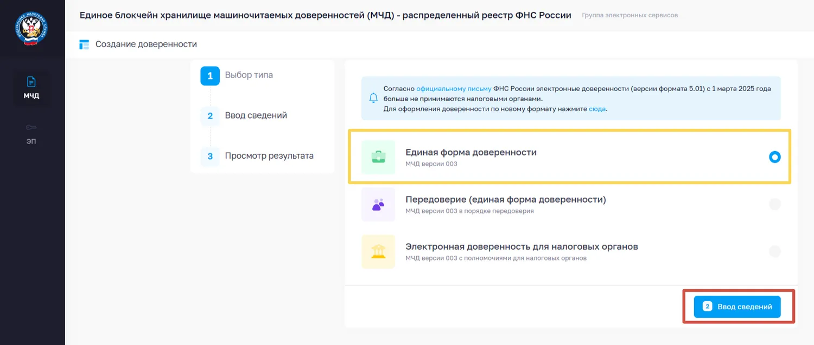This screenshot has width=814, height=345.
Task: Click the green briefcase icon
Action: tap(378, 157)
